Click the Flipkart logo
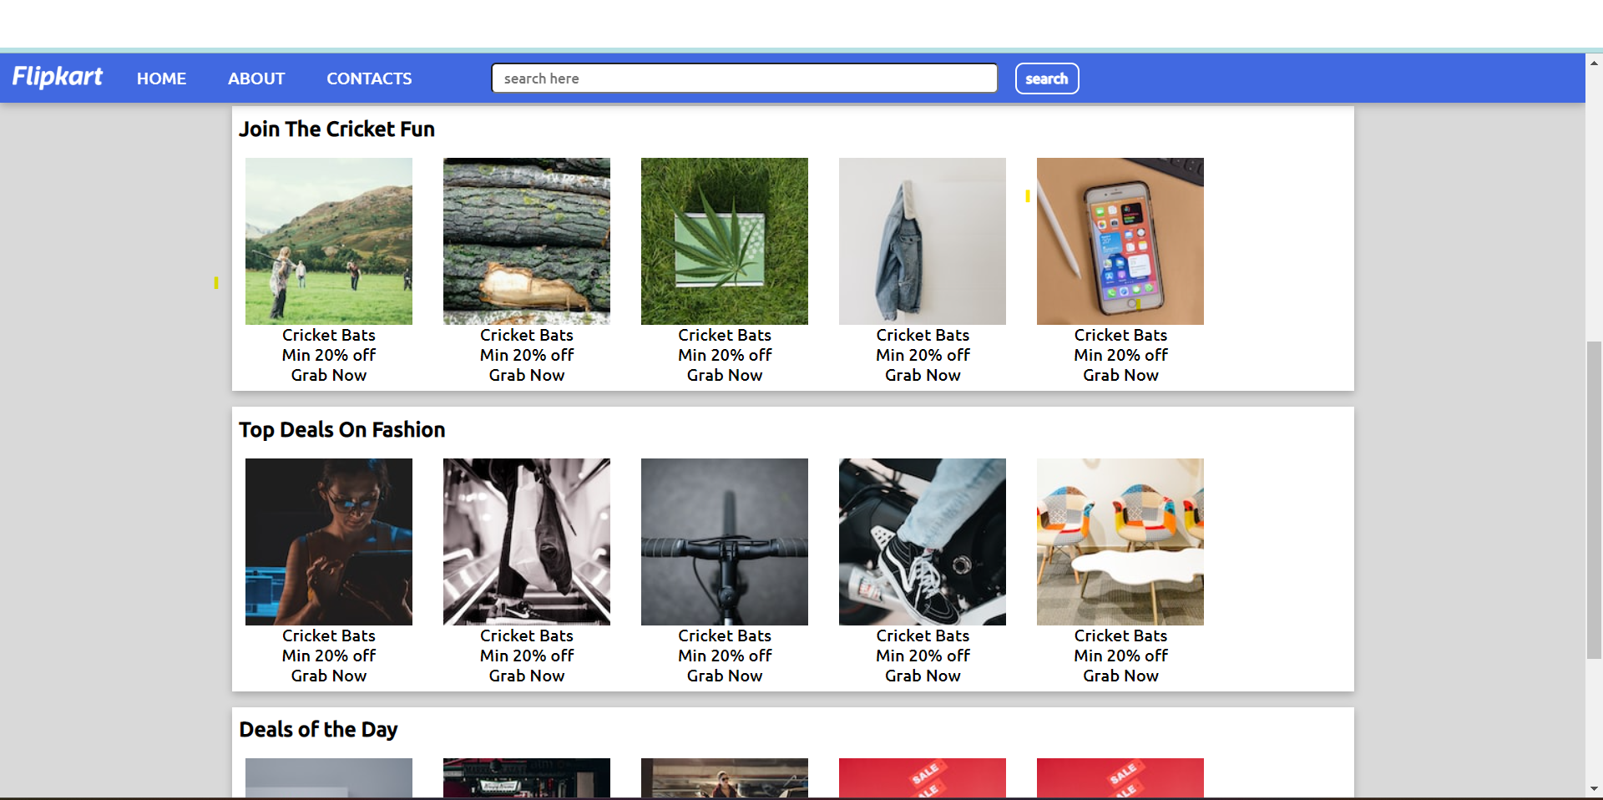 (57, 77)
